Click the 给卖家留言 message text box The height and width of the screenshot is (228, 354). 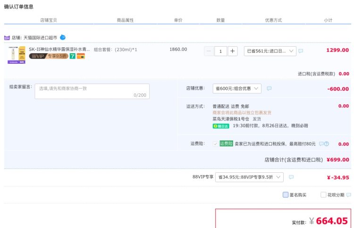tap(92, 92)
